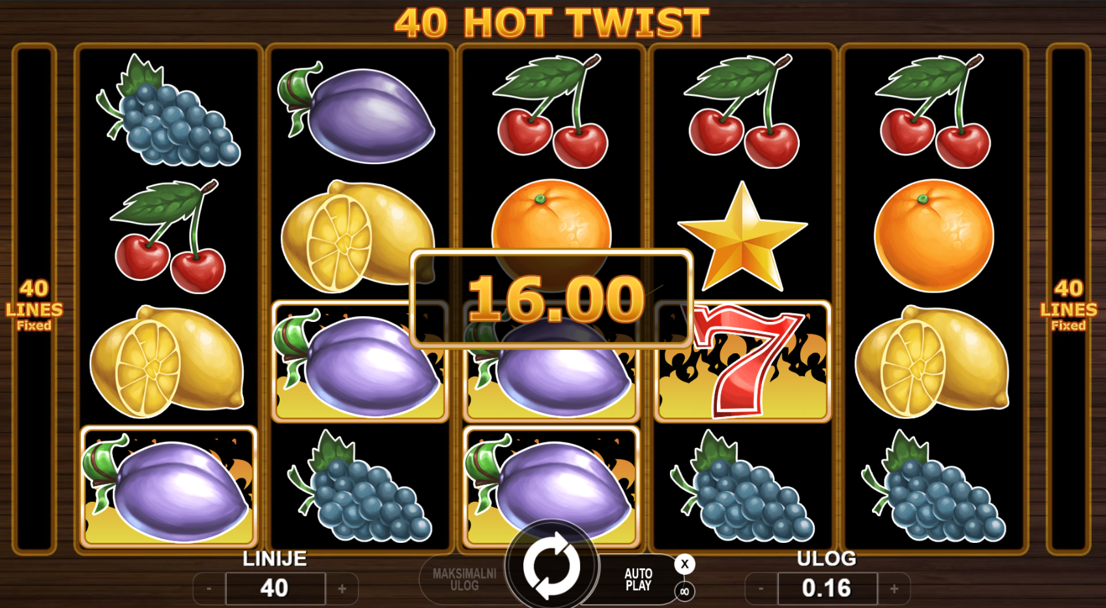This screenshot has height=608, width=1106.
Task: Select the highlighted plum on first reel
Action: pyautogui.click(x=169, y=486)
